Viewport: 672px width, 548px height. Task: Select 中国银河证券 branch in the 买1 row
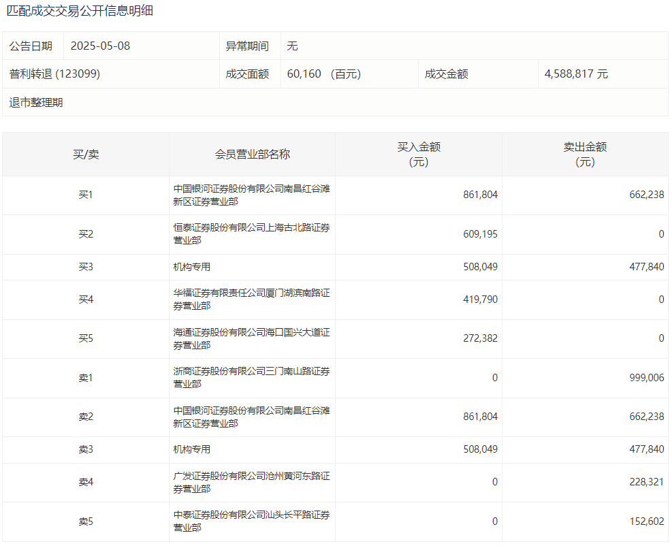[x=251, y=195]
